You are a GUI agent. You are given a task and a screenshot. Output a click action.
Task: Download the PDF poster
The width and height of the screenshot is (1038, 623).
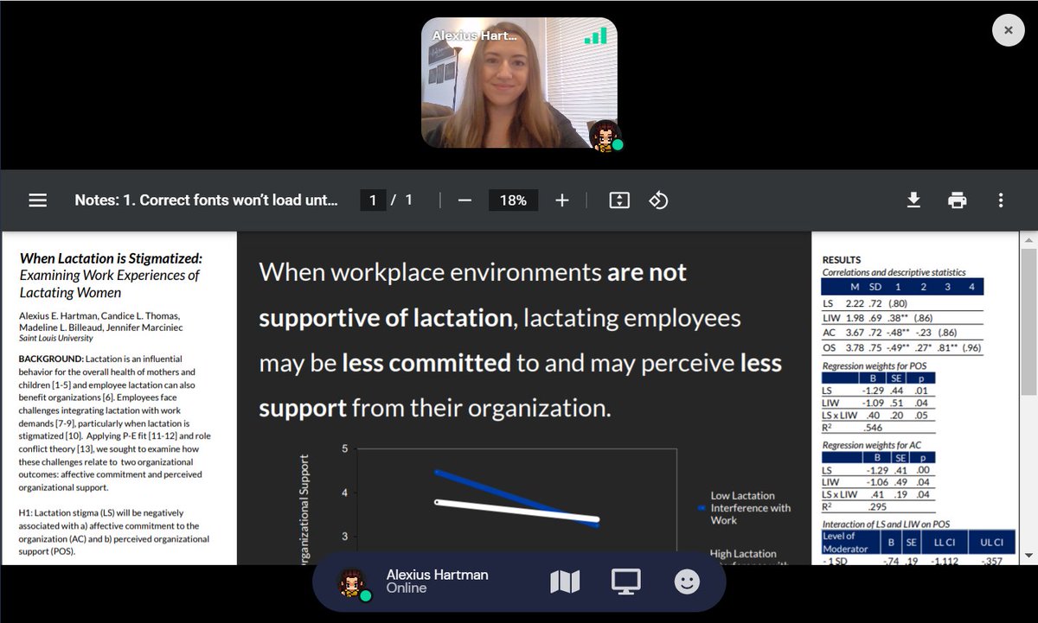click(913, 200)
